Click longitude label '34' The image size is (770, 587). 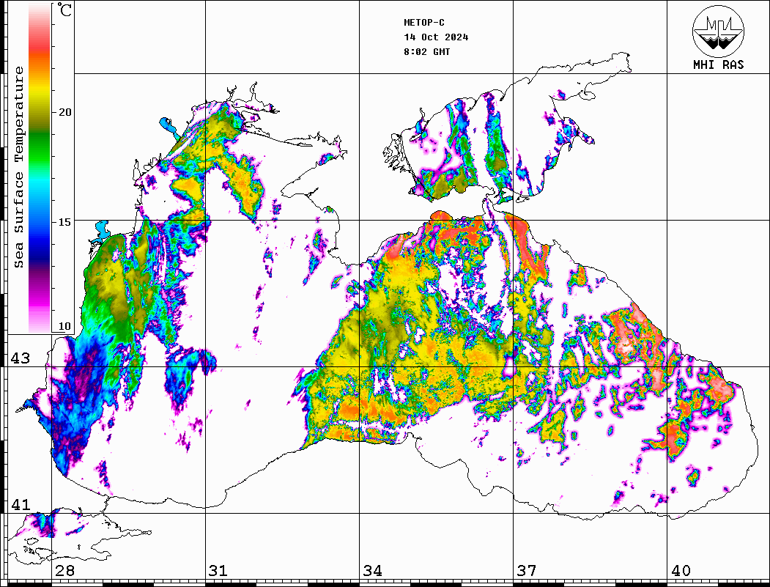tap(373, 571)
